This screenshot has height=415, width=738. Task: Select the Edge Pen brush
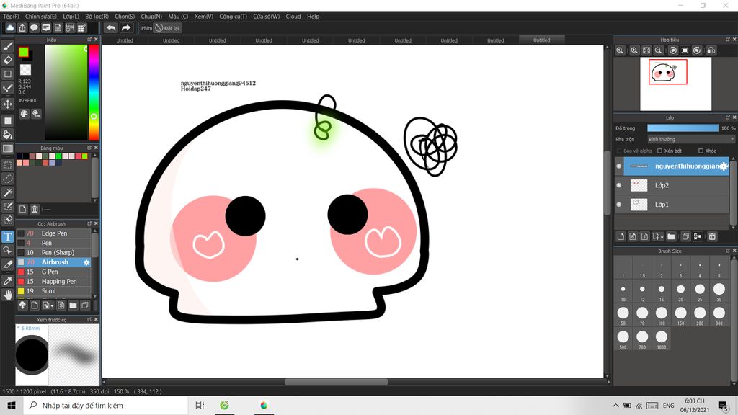54,233
